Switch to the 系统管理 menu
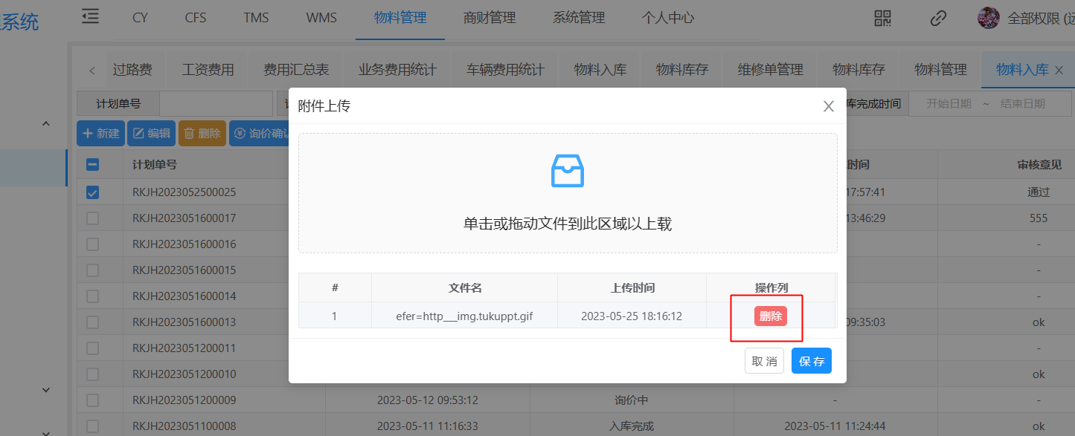Screen dimensions: 1075x436 pyautogui.click(x=578, y=18)
